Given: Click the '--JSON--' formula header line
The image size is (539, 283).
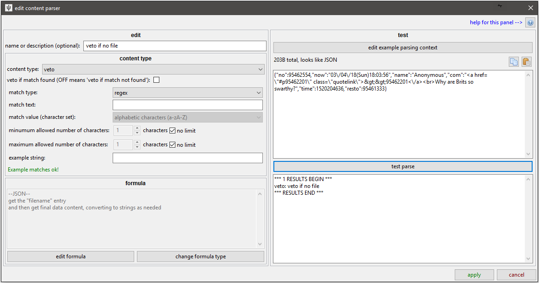Looking at the screenshot, I should [x=19, y=194].
